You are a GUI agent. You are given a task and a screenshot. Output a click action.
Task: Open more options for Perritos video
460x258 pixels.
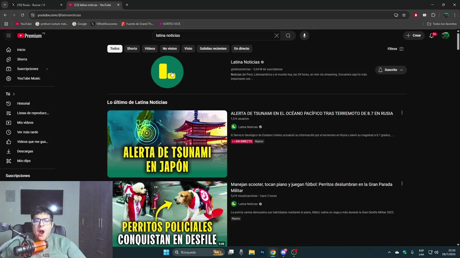(402, 184)
